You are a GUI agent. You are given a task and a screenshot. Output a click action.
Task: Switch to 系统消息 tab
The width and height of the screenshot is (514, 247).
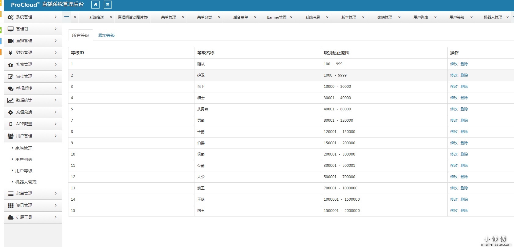point(313,17)
